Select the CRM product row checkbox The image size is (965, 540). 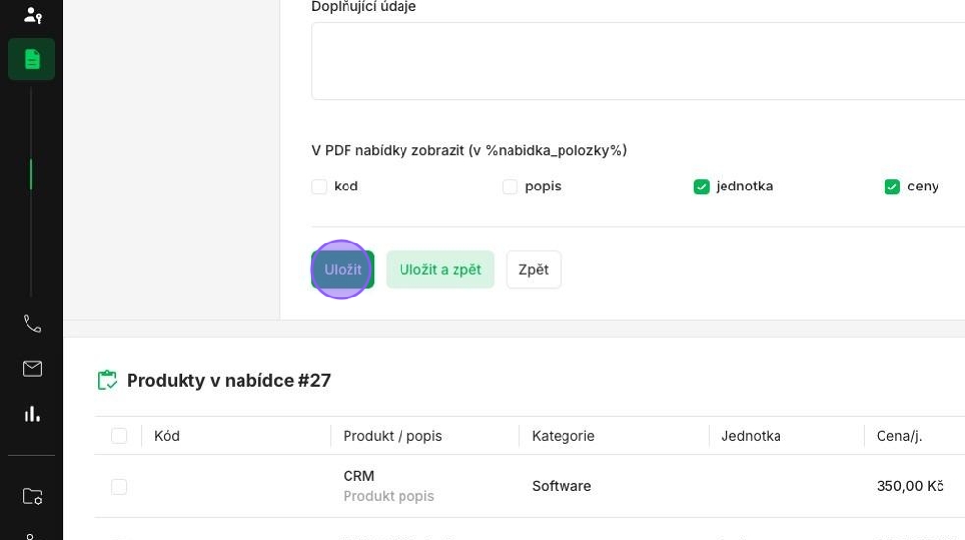119,486
